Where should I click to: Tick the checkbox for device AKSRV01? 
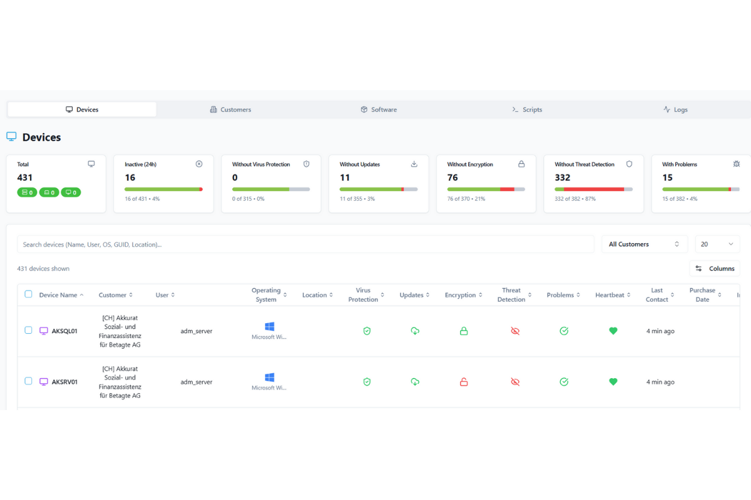click(x=28, y=381)
